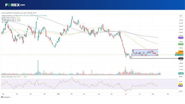Viewport: 185px width, 104px height.
Task: Click the 120.00 price axis label
Action: point(181,64)
